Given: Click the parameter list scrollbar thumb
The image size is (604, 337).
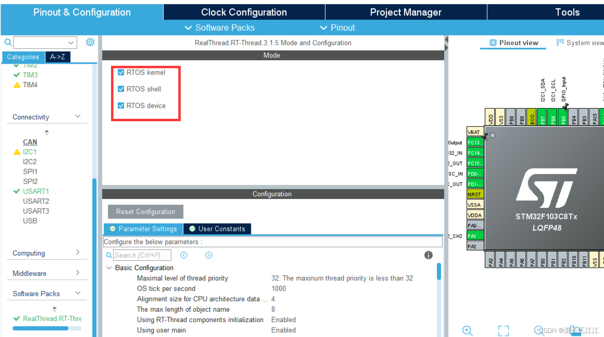Looking at the screenshot, I should tap(439, 272).
